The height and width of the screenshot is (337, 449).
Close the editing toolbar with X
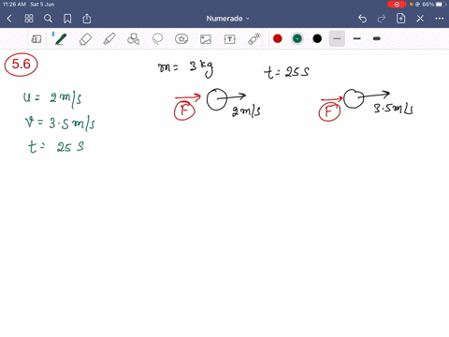click(x=420, y=19)
